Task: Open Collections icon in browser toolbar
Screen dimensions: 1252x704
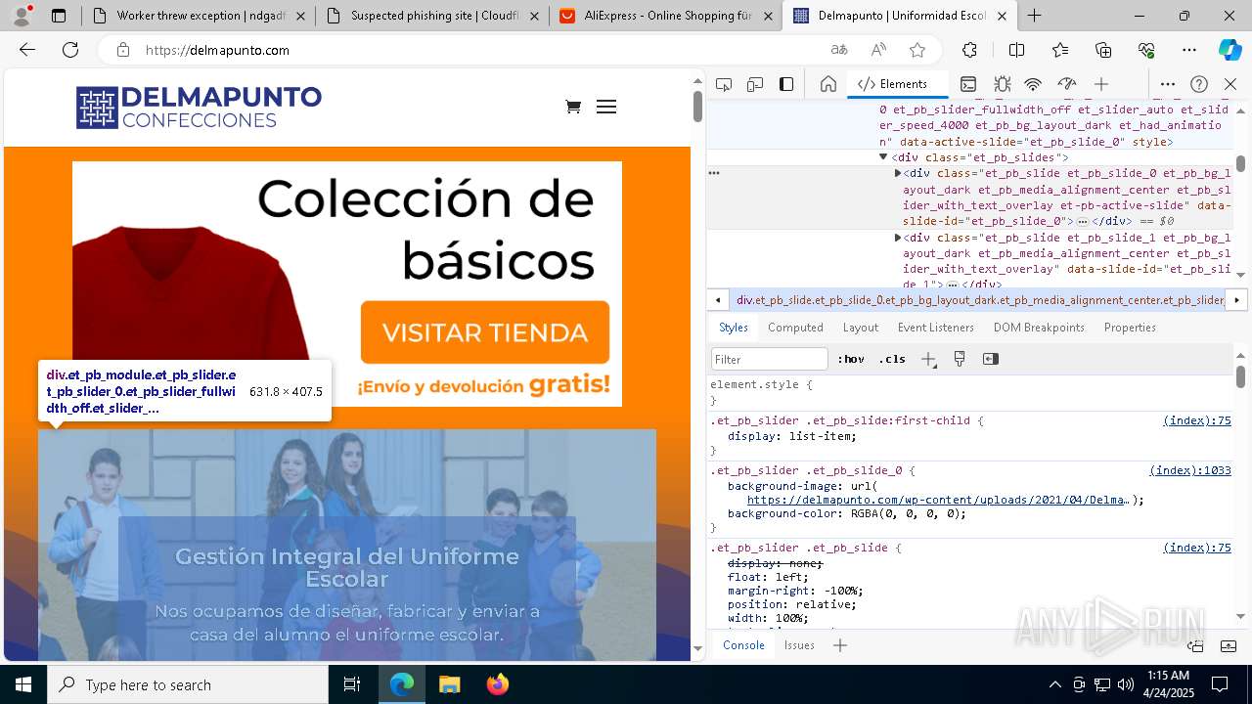Action: point(1103,50)
